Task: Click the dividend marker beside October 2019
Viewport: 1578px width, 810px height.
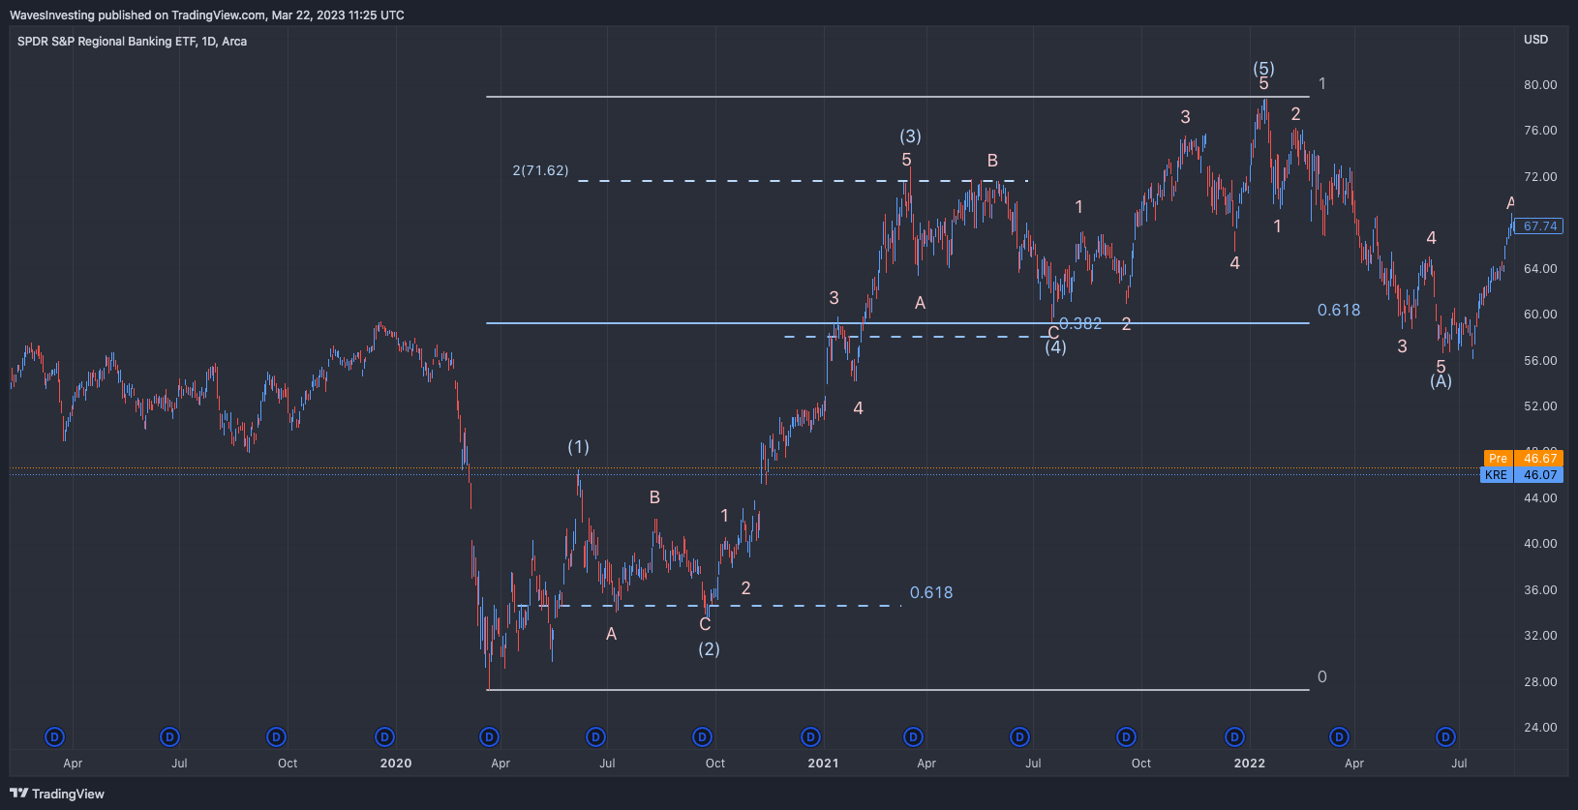Action: pyautogui.click(x=277, y=737)
